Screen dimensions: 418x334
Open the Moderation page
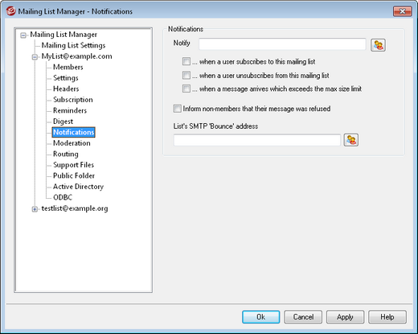click(x=72, y=143)
